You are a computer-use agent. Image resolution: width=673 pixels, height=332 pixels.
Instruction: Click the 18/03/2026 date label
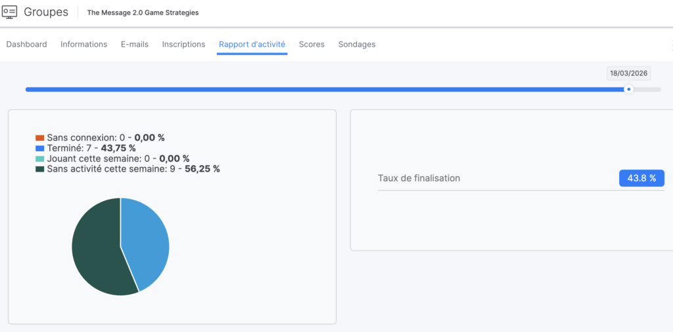[x=628, y=74]
